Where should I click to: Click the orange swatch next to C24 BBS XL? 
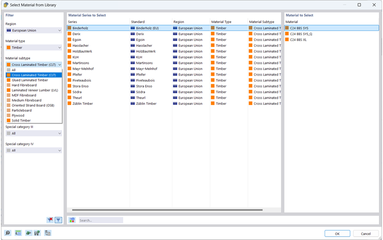pos(287,40)
